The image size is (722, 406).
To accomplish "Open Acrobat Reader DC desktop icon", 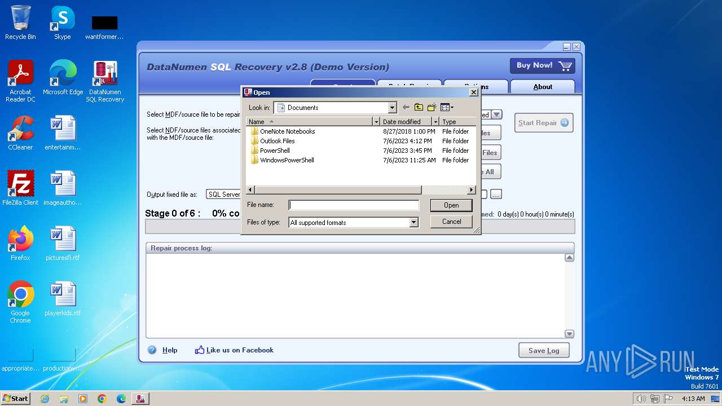I will point(20,81).
